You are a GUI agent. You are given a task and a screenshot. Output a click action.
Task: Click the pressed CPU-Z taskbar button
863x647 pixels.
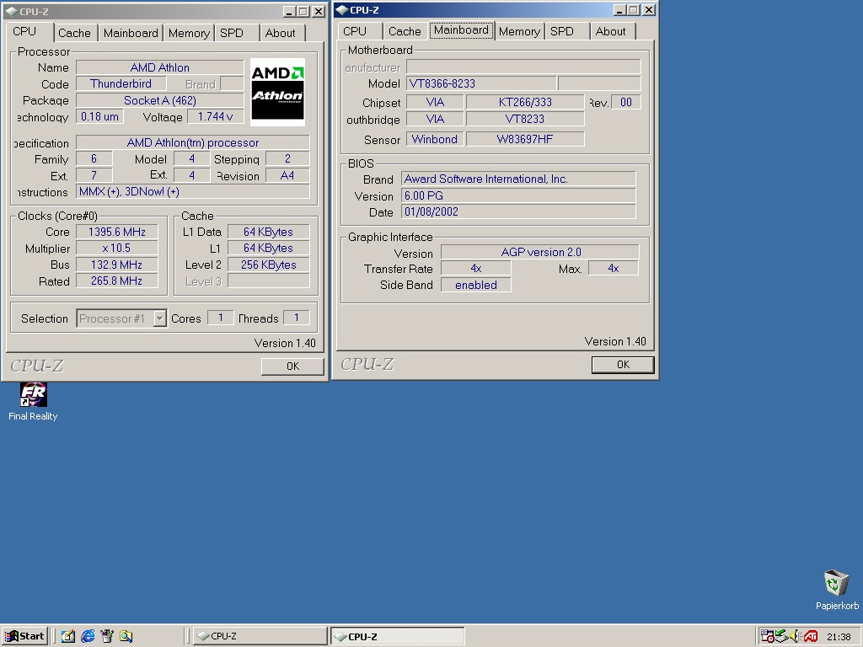pyautogui.click(x=398, y=636)
